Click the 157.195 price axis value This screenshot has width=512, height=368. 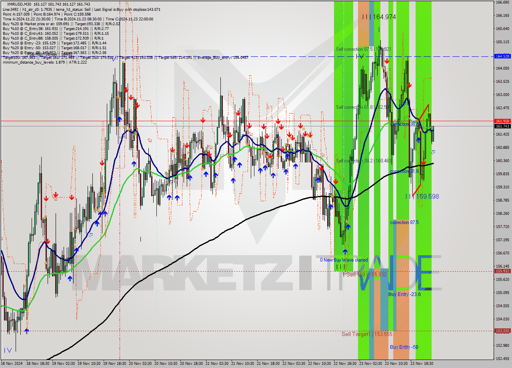tap(502, 240)
